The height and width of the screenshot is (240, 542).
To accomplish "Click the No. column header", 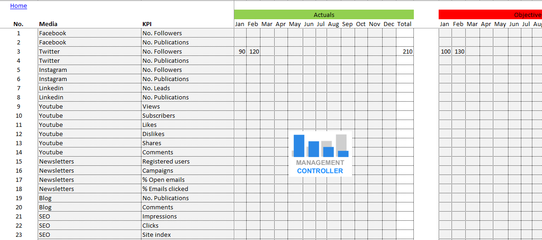I will tap(18, 24).
